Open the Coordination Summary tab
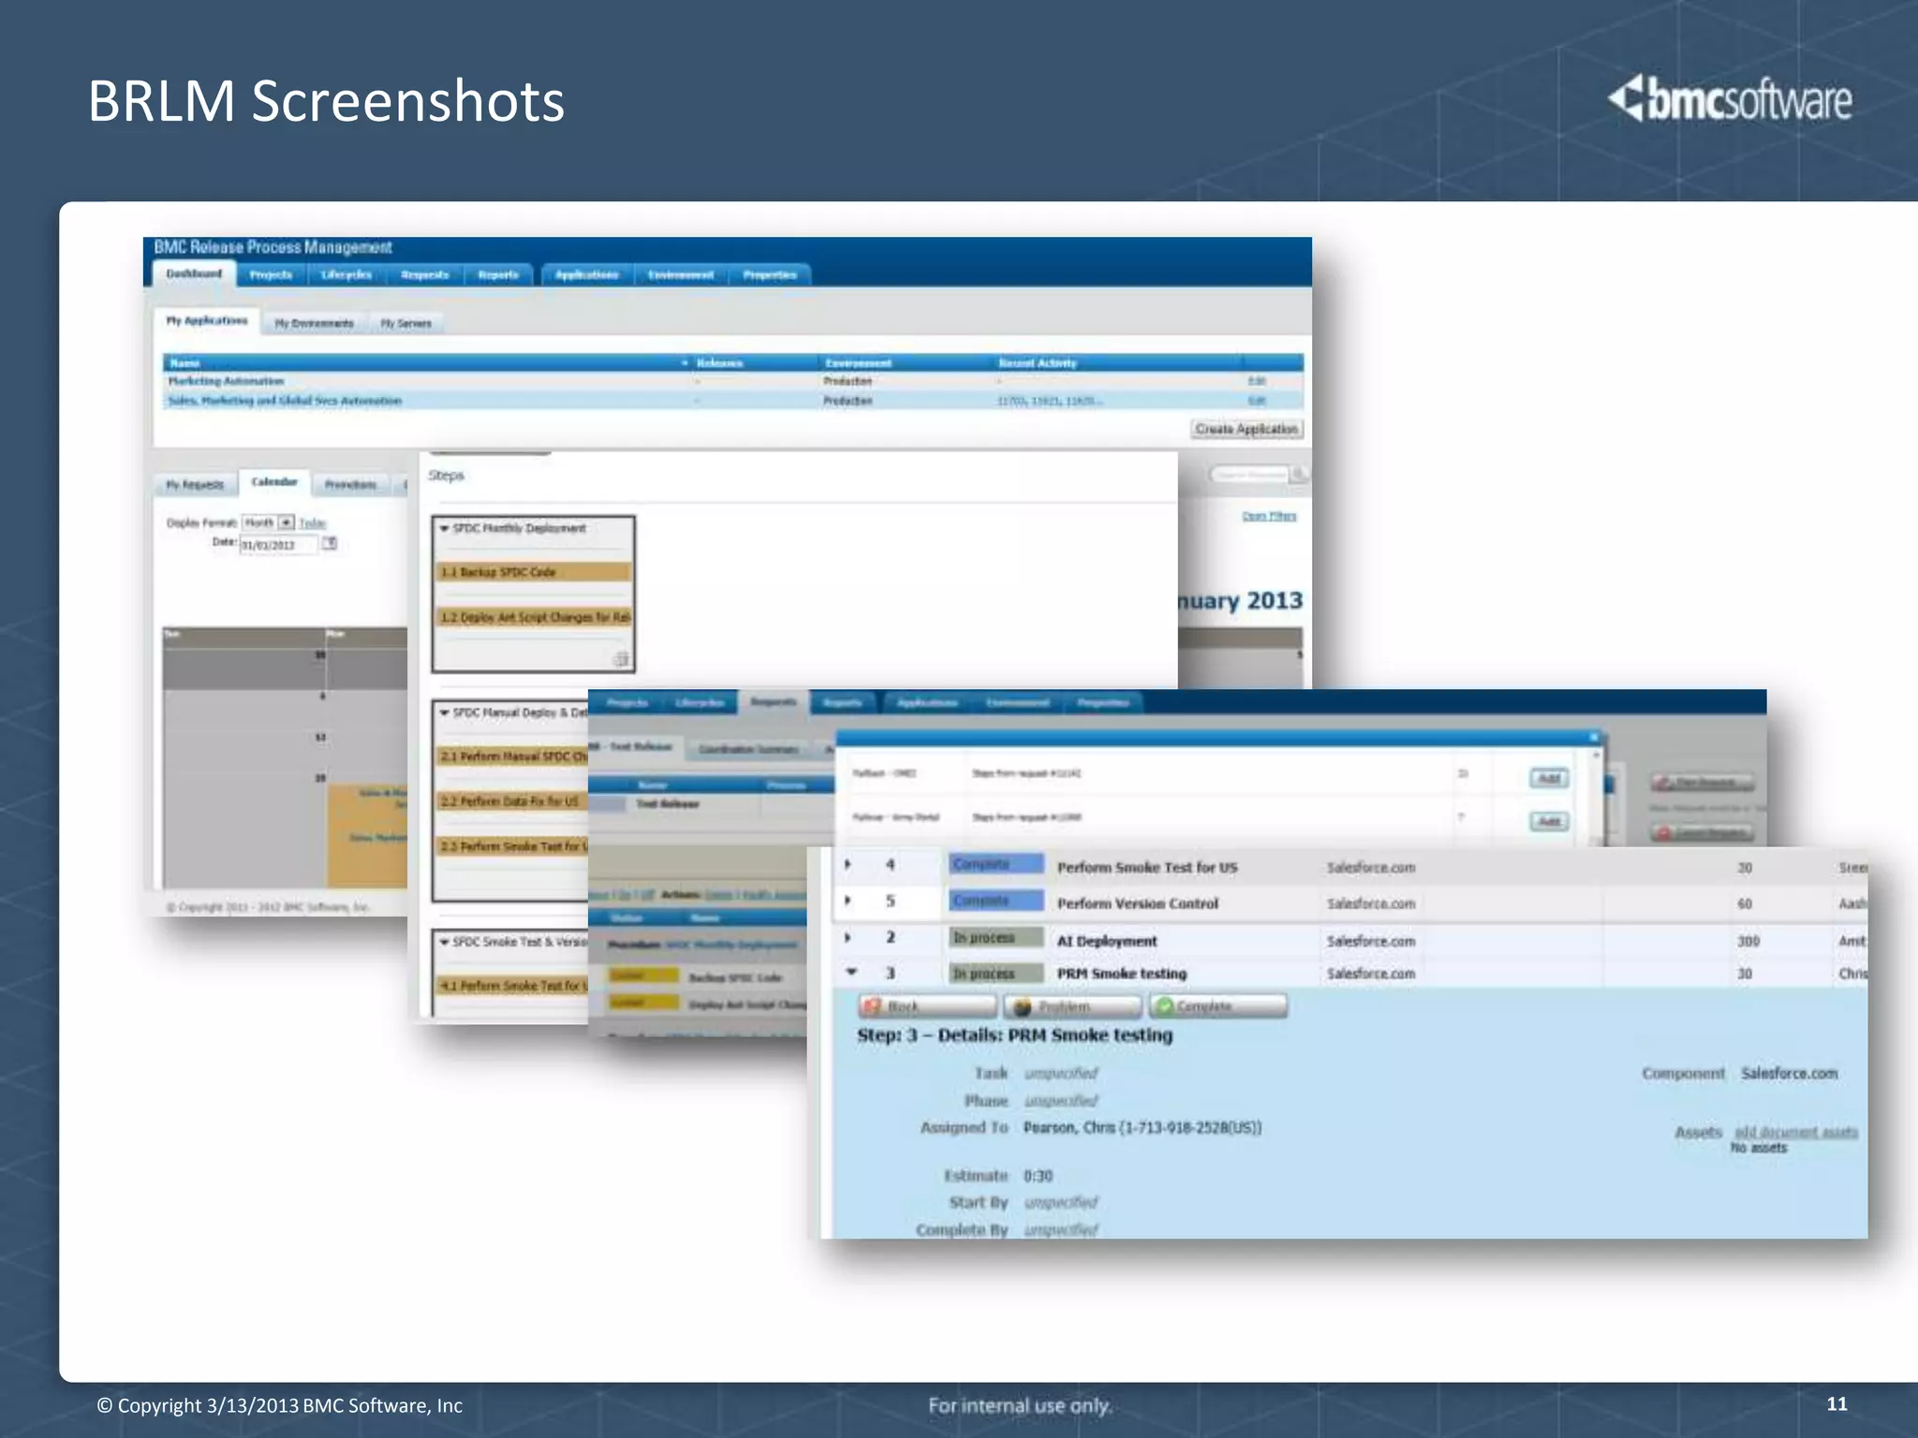Image resolution: width=1918 pixels, height=1438 pixels. click(x=749, y=749)
